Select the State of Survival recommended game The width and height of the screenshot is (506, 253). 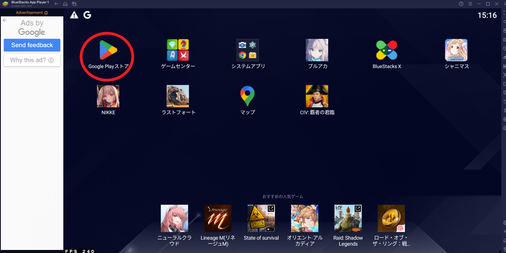coord(261,219)
